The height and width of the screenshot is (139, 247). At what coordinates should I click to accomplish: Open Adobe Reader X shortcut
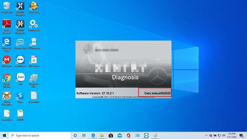coord(7,27)
